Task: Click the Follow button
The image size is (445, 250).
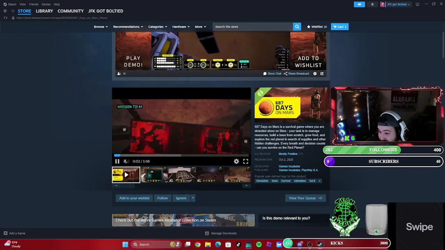Action: [x=162, y=198]
